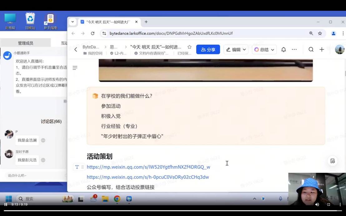This screenshot has width=346, height=216.
Task: Open the document outline sidebar icon
Action: 75,68
